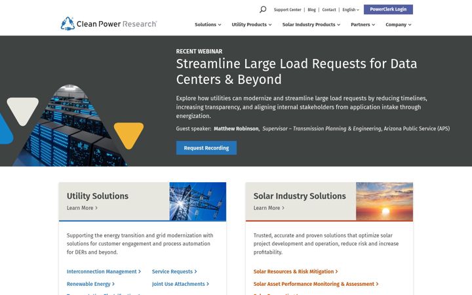
Task: Go to the Blog page
Action: coord(311,10)
